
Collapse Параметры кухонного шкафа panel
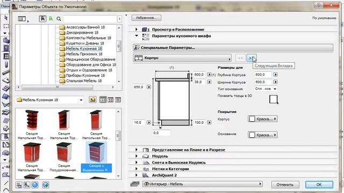point(136,36)
